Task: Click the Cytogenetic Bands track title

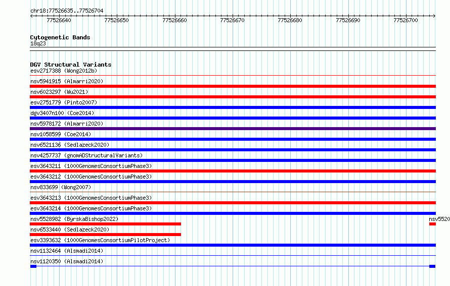Action: click(x=60, y=37)
